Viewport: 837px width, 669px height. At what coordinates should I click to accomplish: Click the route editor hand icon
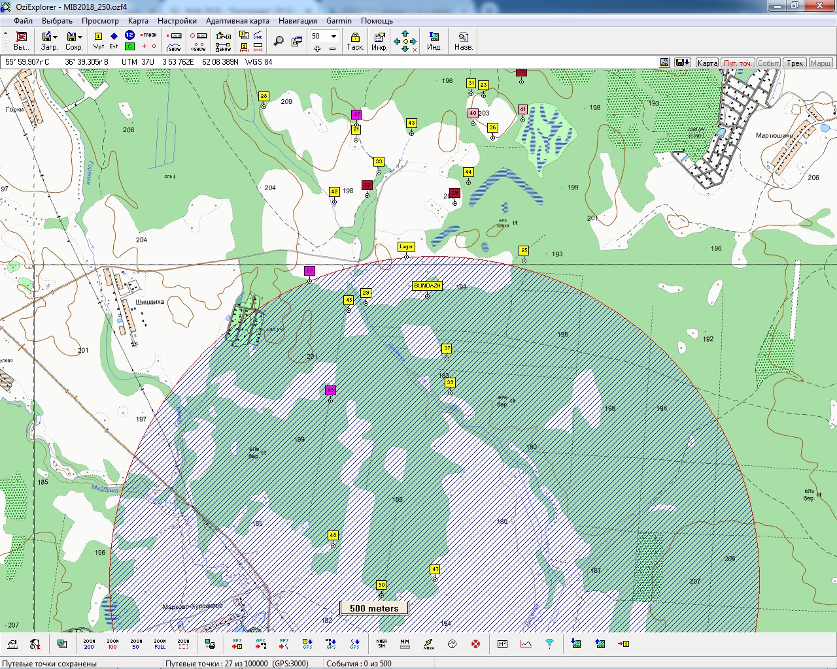(224, 36)
